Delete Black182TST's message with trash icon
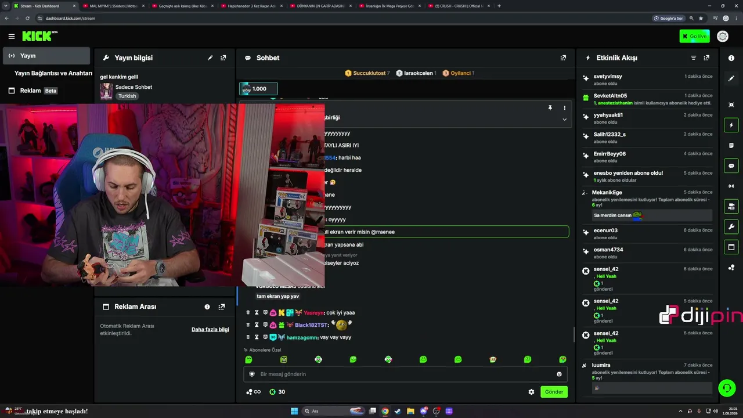Image resolution: width=743 pixels, height=418 pixels. (248, 325)
